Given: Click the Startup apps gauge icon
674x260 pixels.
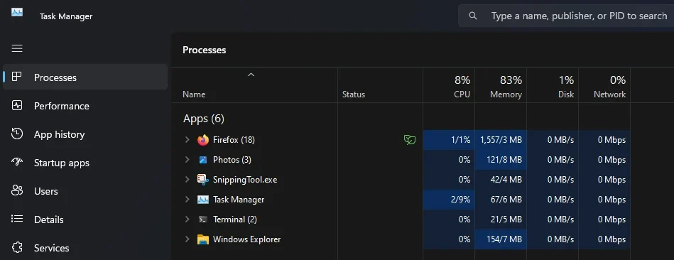Looking at the screenshot, I should click(17, 162).
